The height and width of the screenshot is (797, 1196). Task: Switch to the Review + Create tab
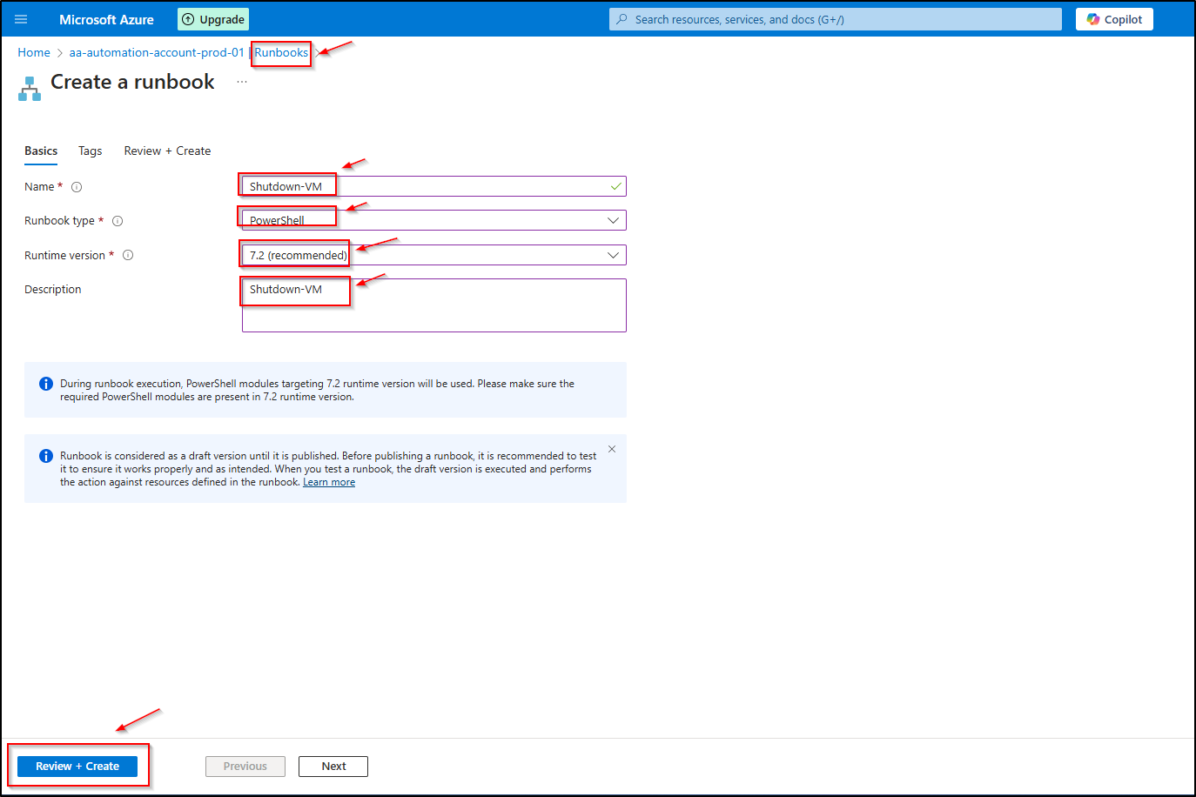point(167,151)
